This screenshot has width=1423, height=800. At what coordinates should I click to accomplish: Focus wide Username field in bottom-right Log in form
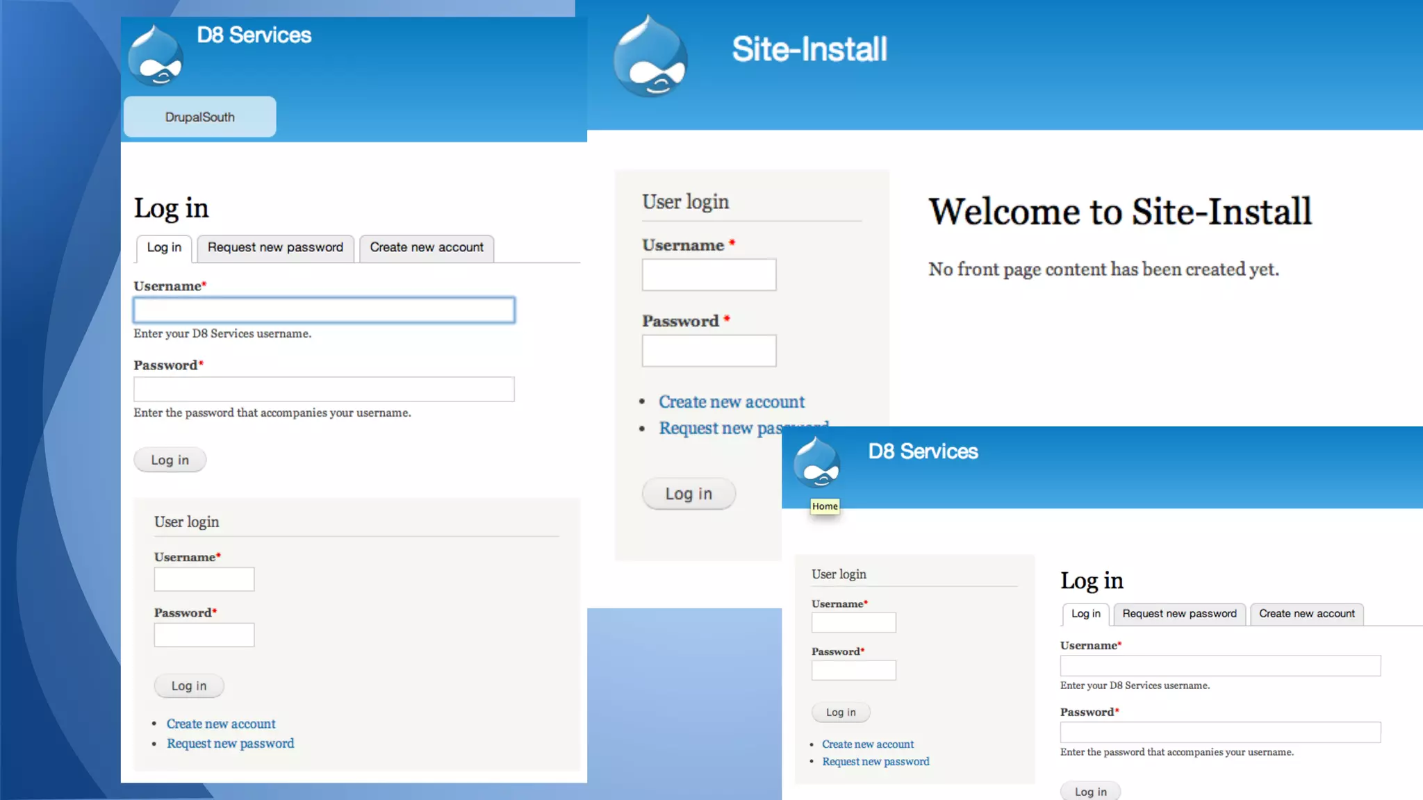(x=1221, y=666)
